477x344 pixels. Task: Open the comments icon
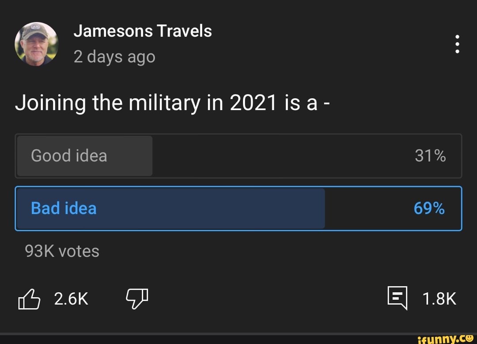coord(397,298)
